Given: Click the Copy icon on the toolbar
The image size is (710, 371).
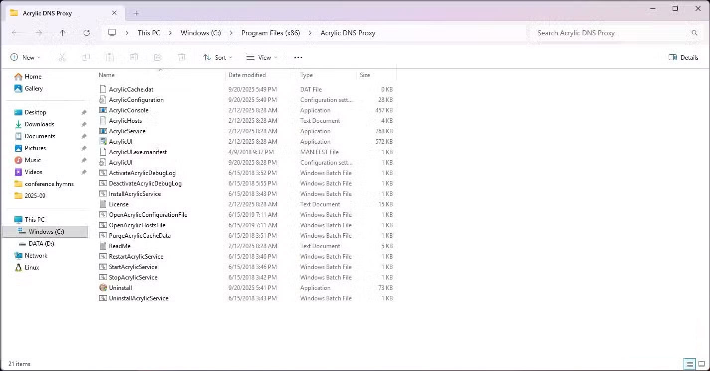Looking at the screenshot, I should click(x=86, y=57).
